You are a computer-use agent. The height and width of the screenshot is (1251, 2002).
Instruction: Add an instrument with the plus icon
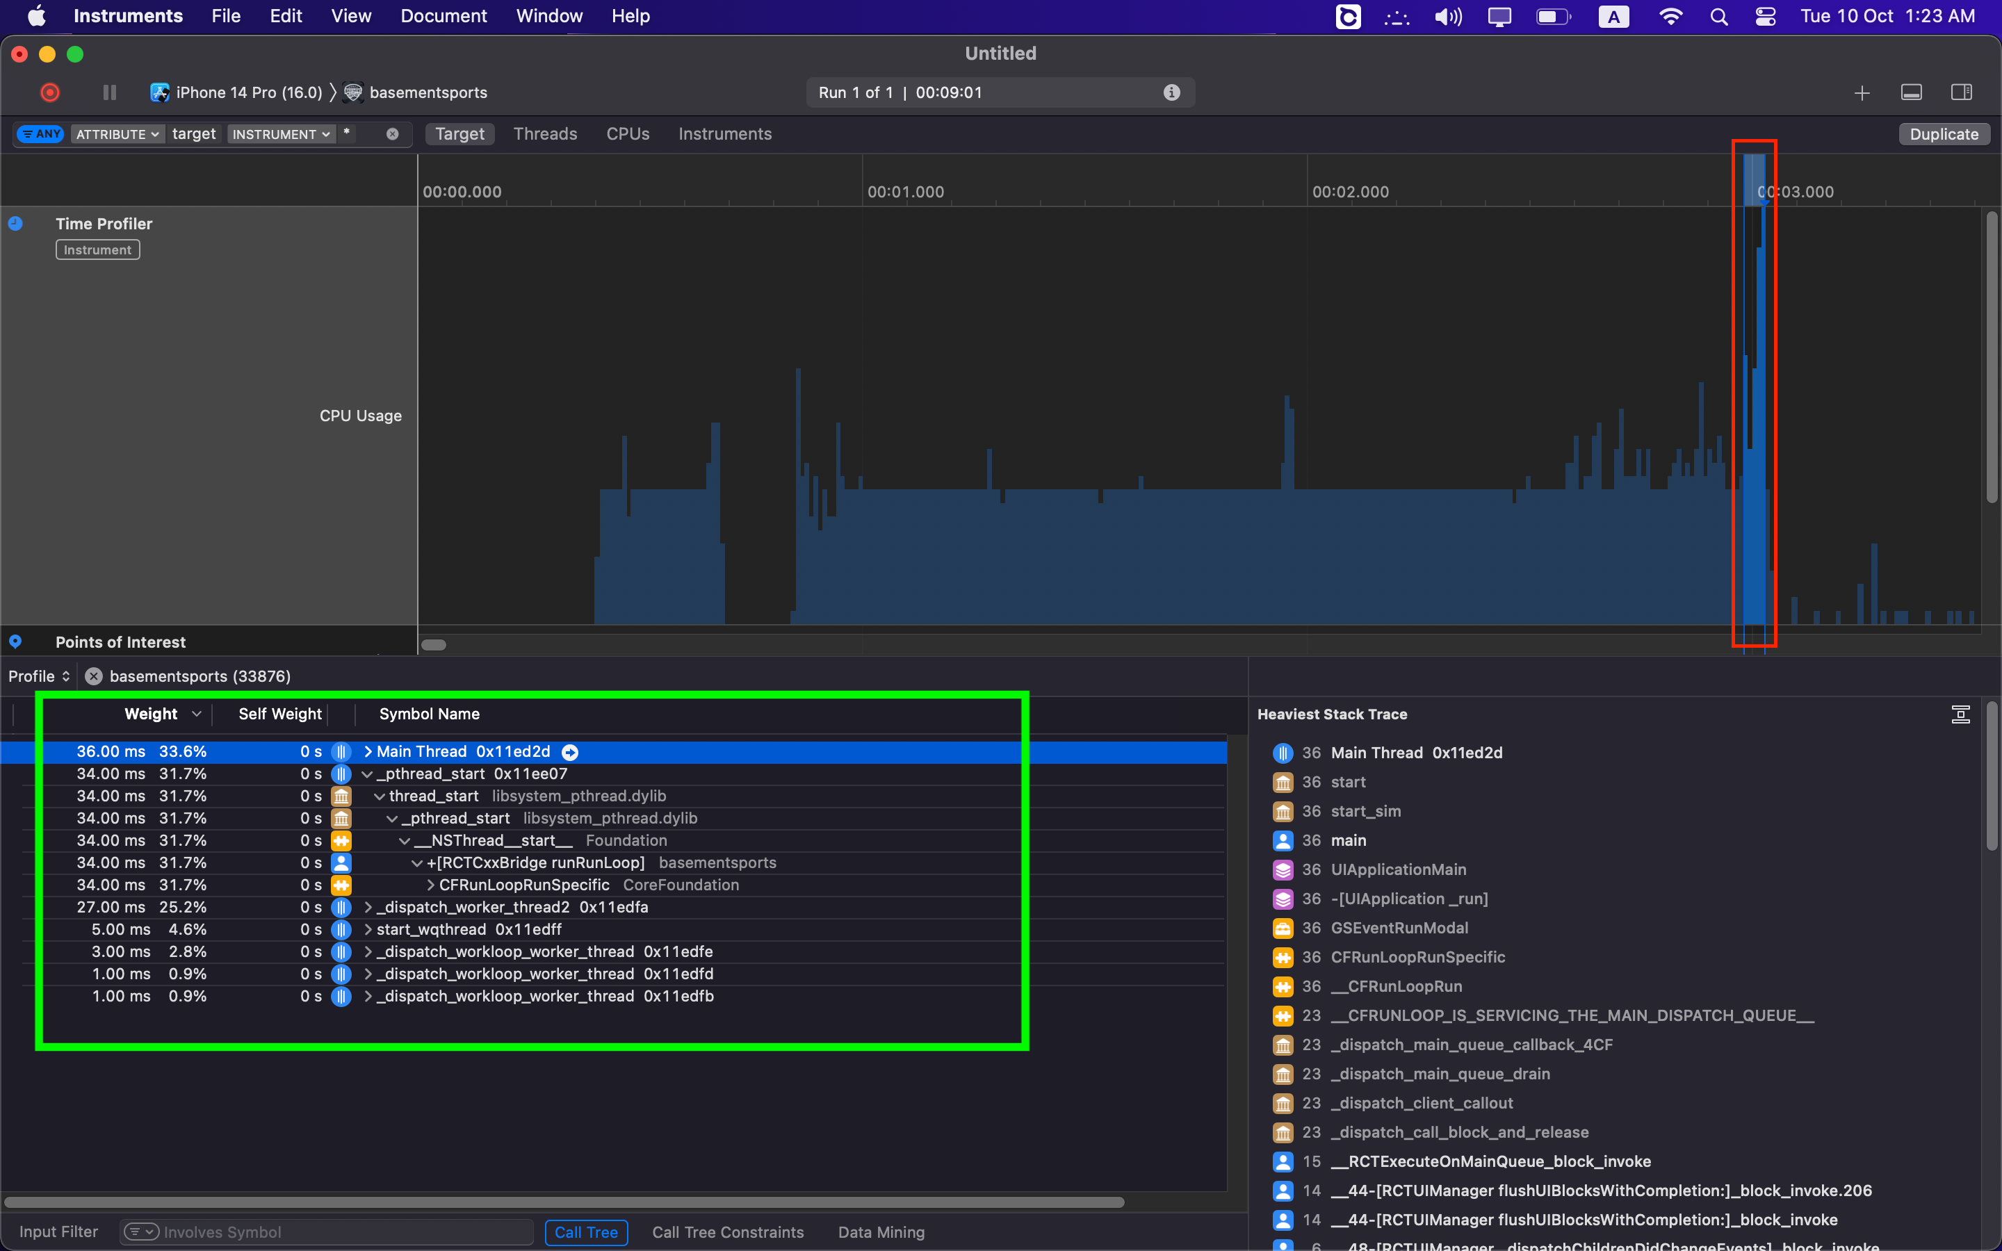tap(1862, 92)
